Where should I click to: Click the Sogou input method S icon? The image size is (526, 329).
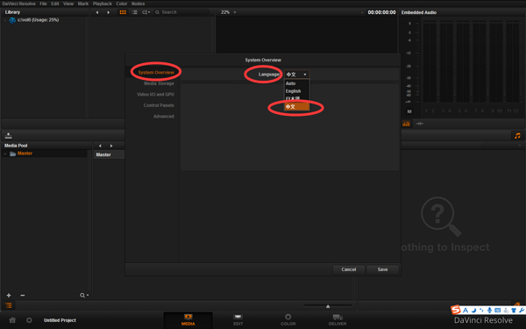(455, 310)
